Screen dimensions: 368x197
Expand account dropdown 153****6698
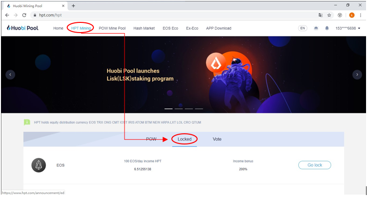(x=348, y=28)
